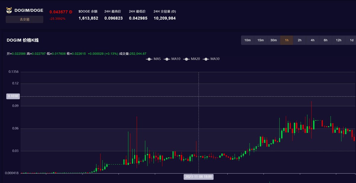Select the 30m timeframe
The height and width of the screenshot is (183, 356).
273,40
